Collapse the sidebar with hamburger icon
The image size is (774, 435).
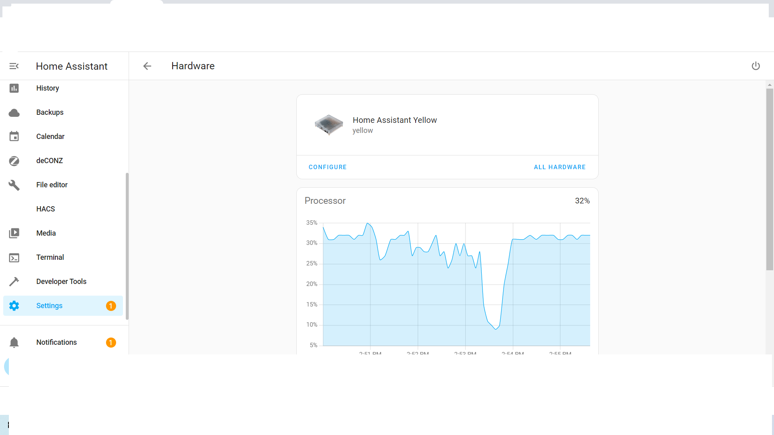14,66
